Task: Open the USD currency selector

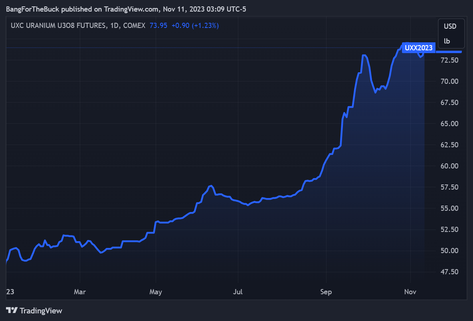Action: (x=450, y=26)
